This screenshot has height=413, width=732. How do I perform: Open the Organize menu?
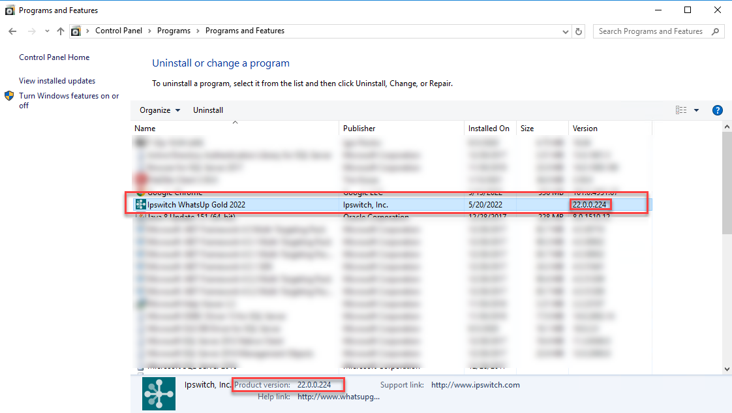(x=160, y=110)
